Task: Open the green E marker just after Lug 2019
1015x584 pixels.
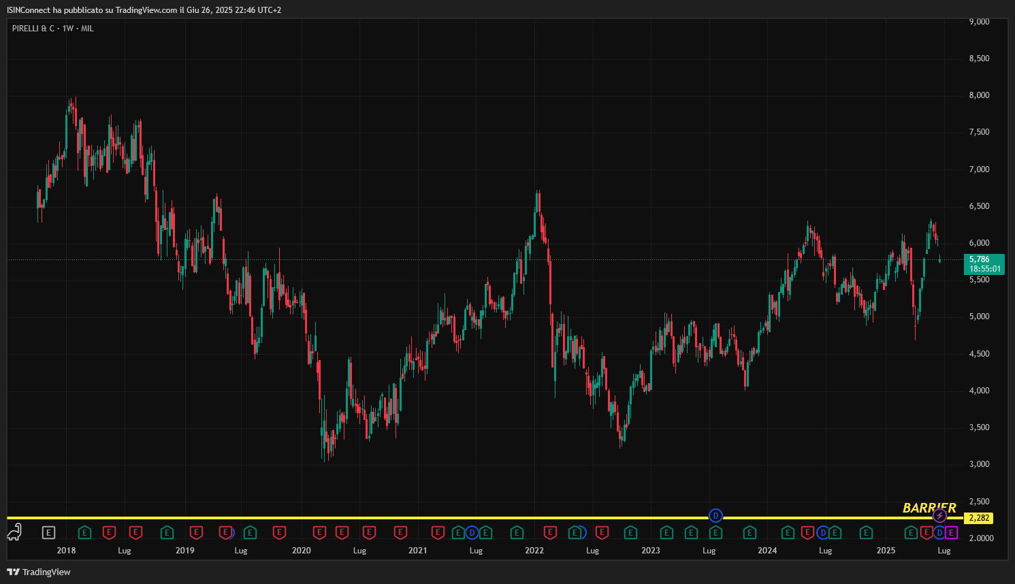Action: (x=250, y=532)
